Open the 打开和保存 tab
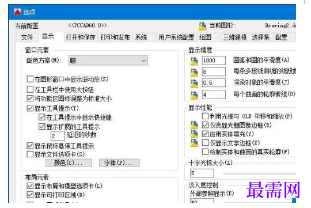 81,37
